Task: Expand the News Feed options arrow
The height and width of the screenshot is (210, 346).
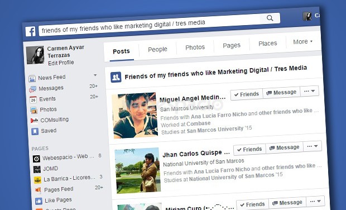Action: (x=95, y=75)
